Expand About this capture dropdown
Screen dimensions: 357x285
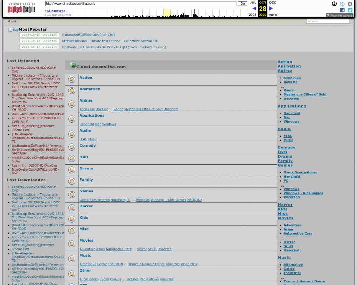(x=339, y=15)
